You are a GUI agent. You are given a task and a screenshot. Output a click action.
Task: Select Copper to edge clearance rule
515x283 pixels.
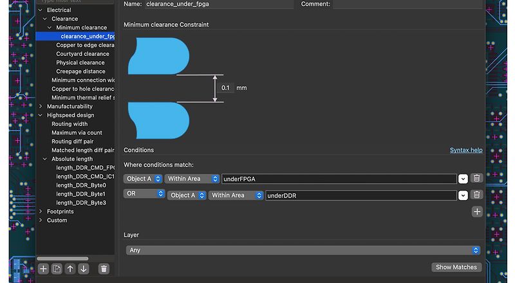point(85,45)
